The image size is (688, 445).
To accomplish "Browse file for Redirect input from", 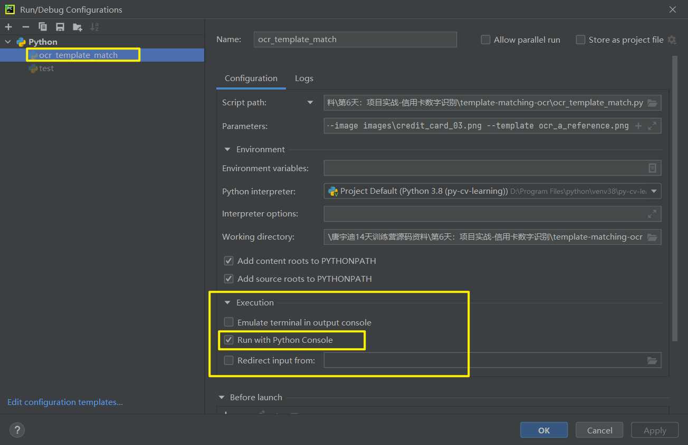I will [652, 361].
